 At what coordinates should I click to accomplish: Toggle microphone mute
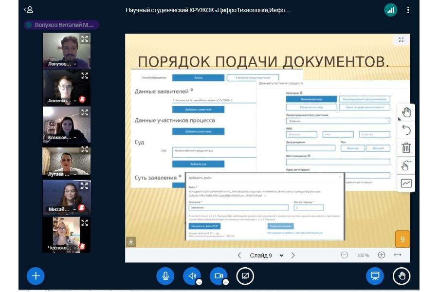pyautogui.click(x=165, y=276)
